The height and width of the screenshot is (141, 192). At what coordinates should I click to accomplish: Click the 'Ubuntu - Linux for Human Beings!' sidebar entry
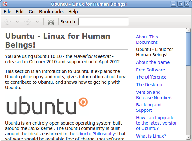tap(155, 52)
